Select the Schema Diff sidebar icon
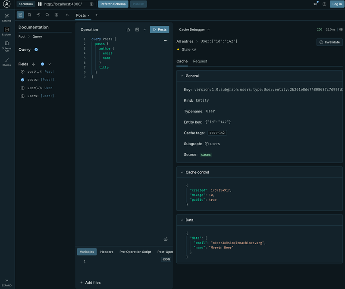 [x=6, y=45]
